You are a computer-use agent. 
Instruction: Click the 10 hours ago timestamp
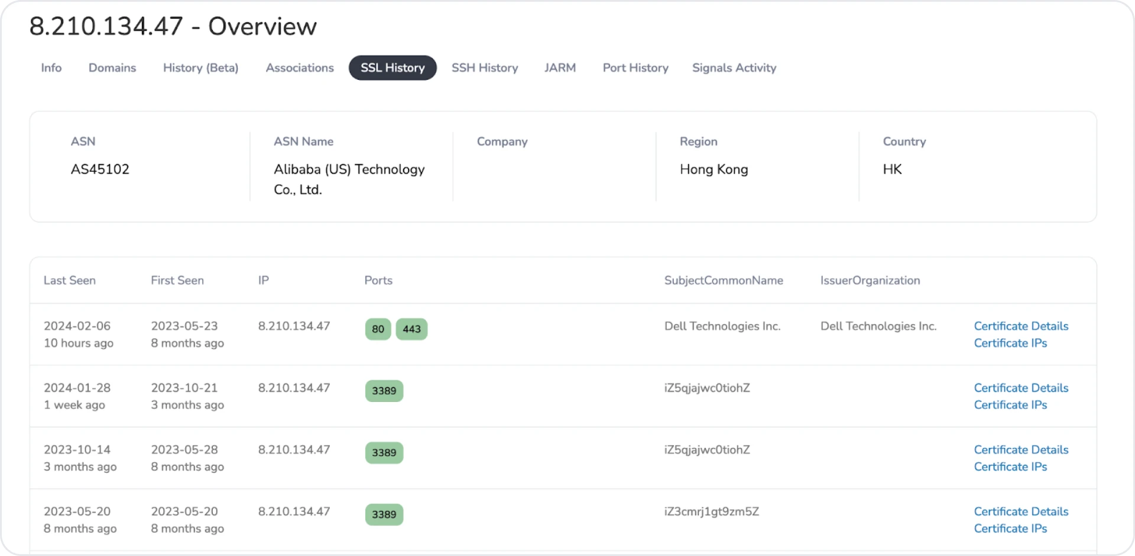pos(79,343)
